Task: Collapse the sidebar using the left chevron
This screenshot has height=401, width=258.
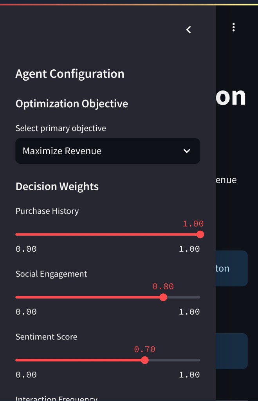Action: tap(189, 30)
